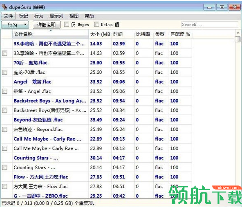Screen dimensions: 242x207
Task: Click the scrollbar up arrow
Action: [x=238, y=33]
